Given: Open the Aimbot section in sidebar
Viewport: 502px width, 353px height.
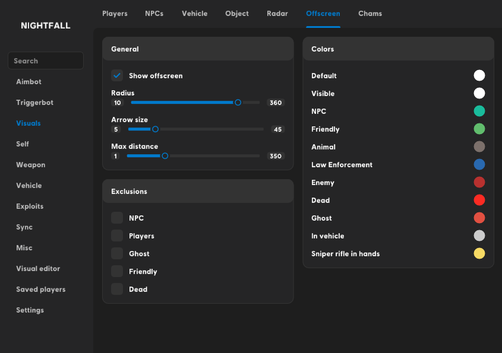Looking at the screenshot, I should 29,82.
